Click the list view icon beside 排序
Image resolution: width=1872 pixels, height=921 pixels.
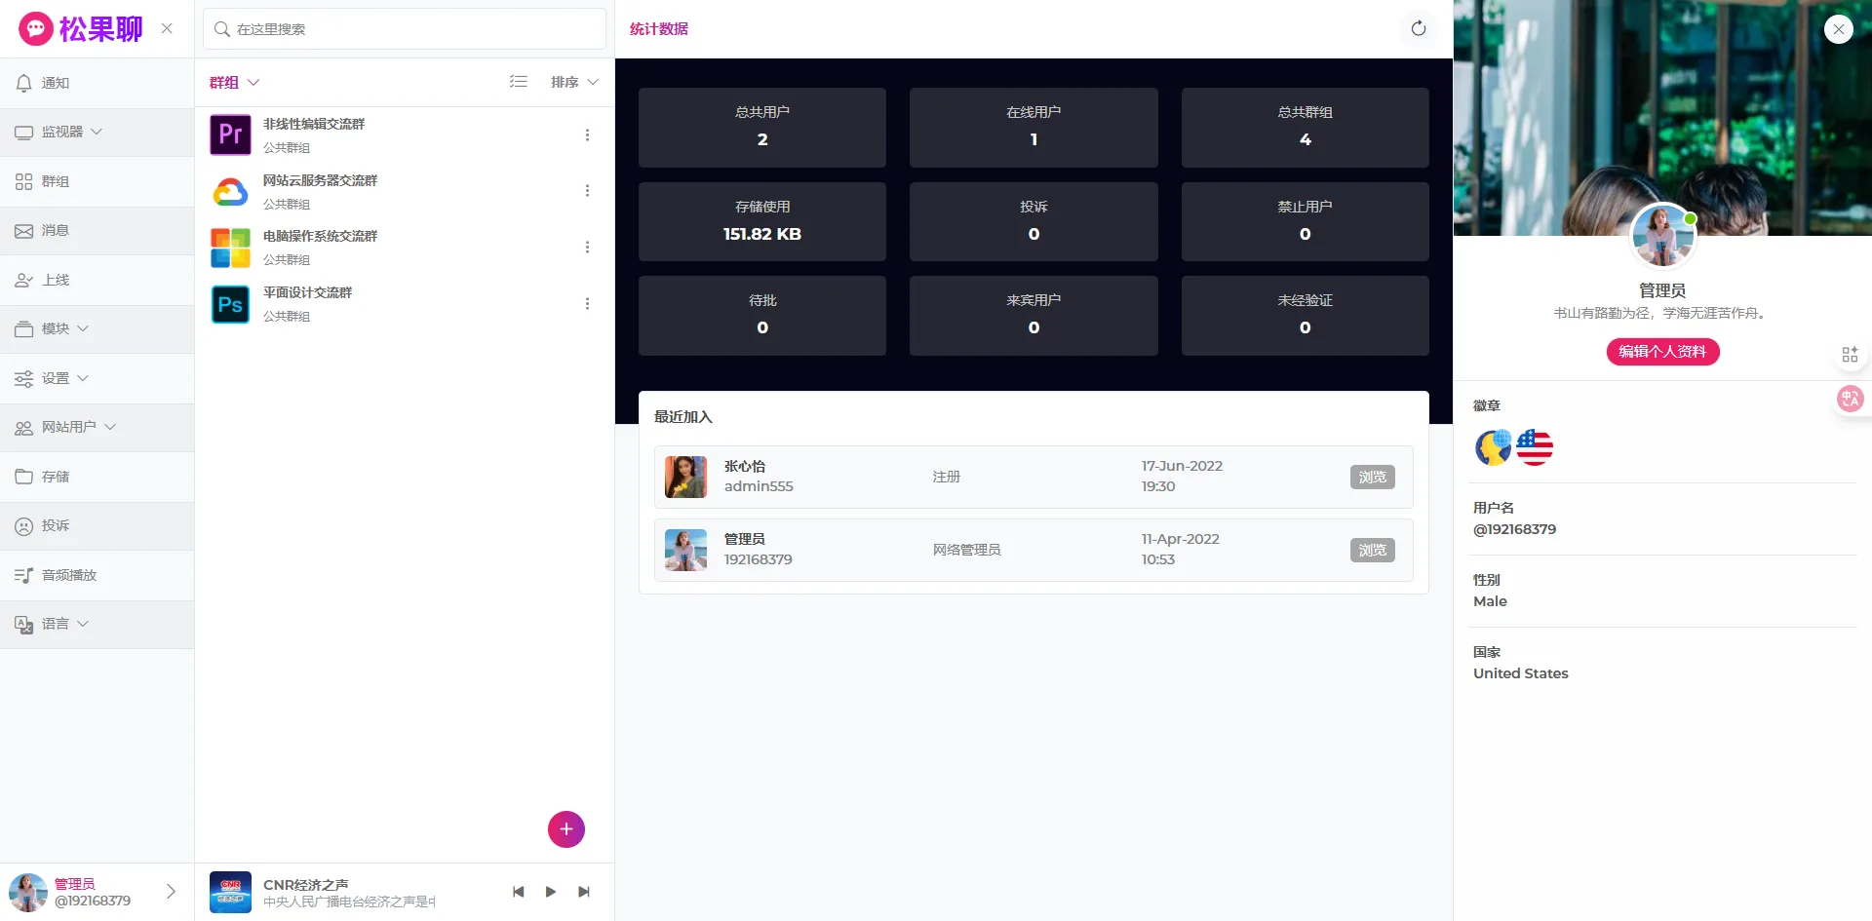pyautogui.click(x=518, y=82)
